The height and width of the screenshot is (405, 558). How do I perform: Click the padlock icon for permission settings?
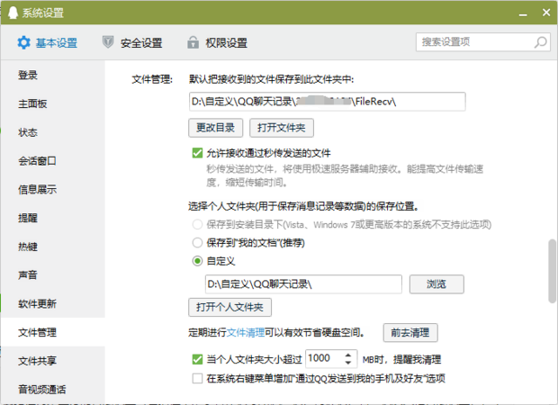[193, 42]
